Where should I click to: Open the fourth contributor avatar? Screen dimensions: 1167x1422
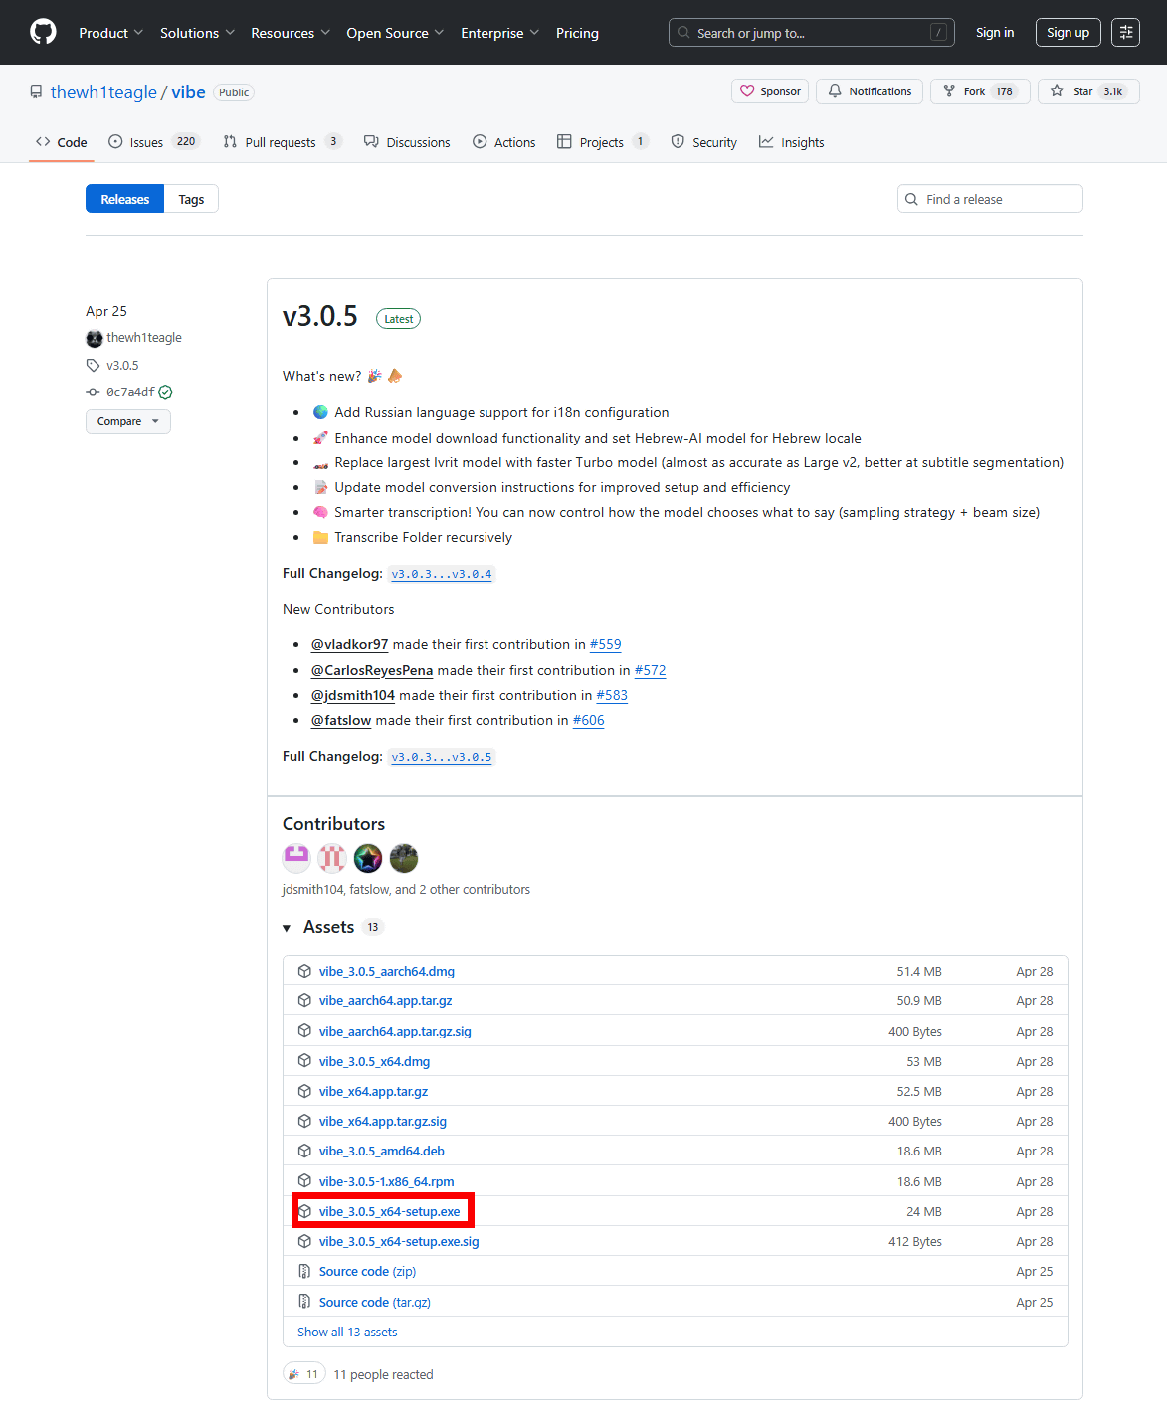click(x=404, y=857)
